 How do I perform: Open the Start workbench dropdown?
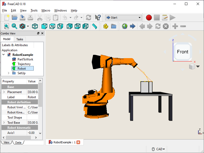(123, 18)
